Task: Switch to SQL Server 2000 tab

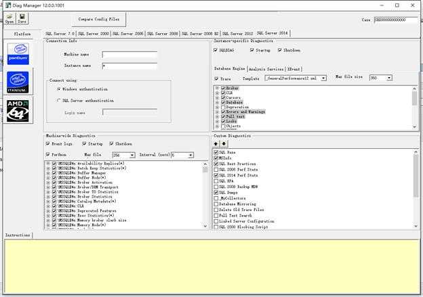Action: click(x=94, y=33)
